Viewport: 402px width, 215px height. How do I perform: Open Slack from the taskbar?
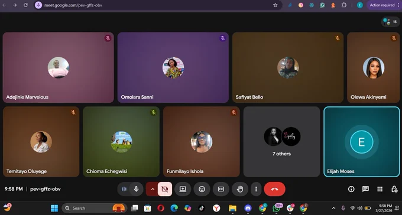click(290, 208)
